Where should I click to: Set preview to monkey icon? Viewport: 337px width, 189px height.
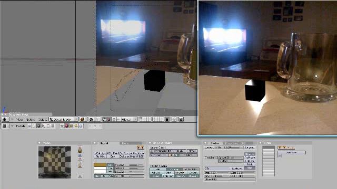coord(80,159)
